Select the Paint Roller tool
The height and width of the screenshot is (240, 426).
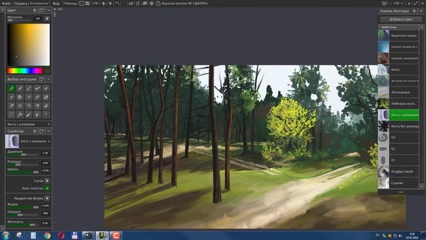[x=20, y=97]
